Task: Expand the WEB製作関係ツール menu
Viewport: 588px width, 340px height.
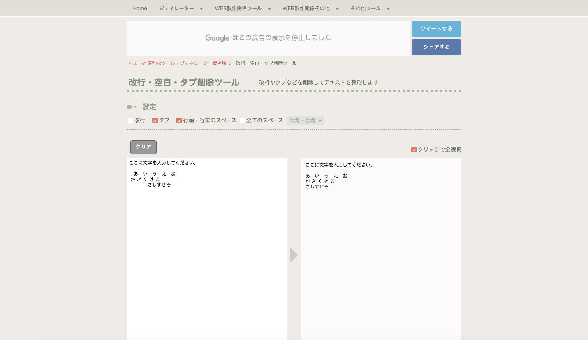Action: (243, 8)
